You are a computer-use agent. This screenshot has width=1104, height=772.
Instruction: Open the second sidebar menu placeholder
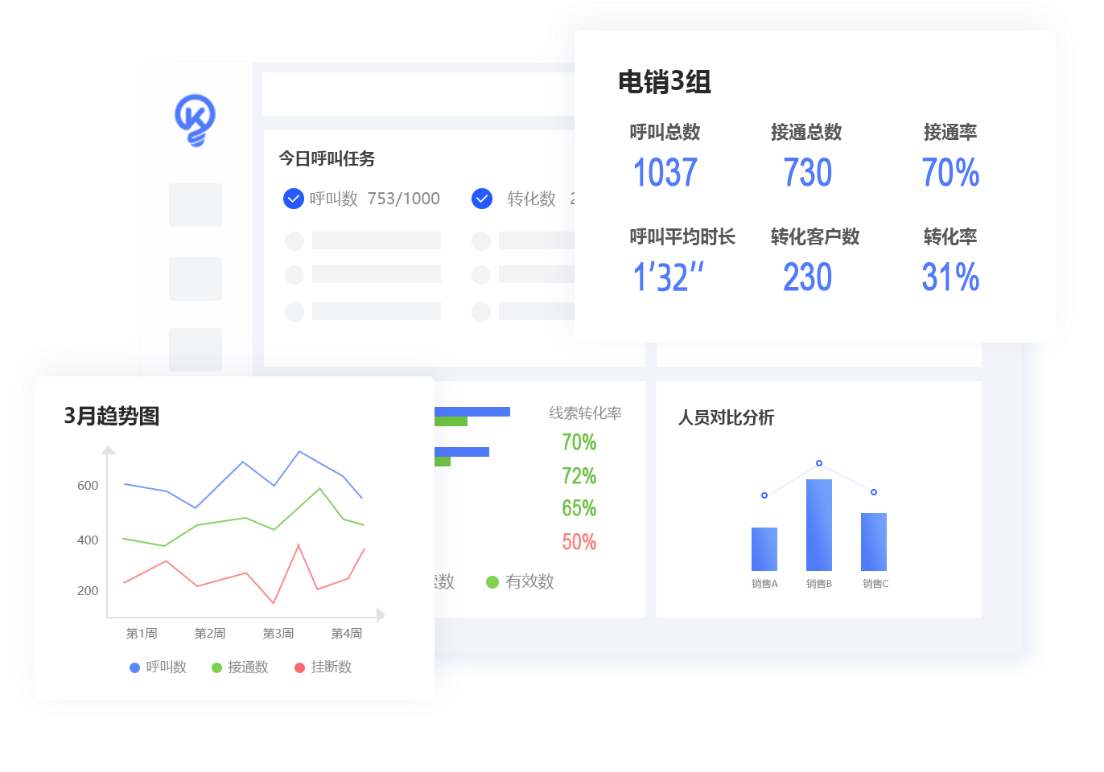point(196,279)
